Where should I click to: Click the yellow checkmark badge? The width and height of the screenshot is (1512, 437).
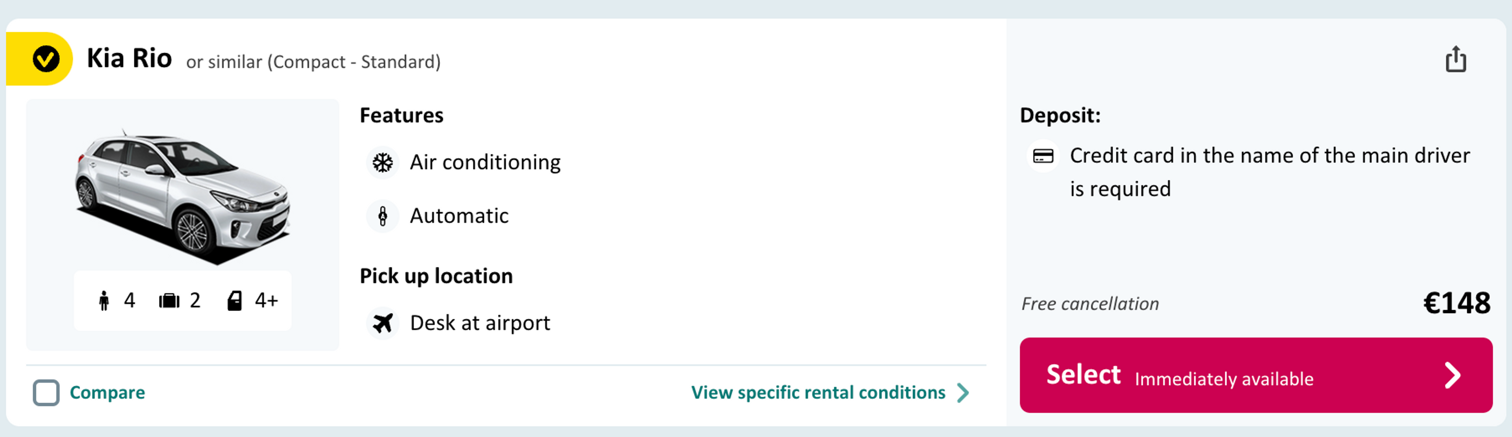pos(46,59)
